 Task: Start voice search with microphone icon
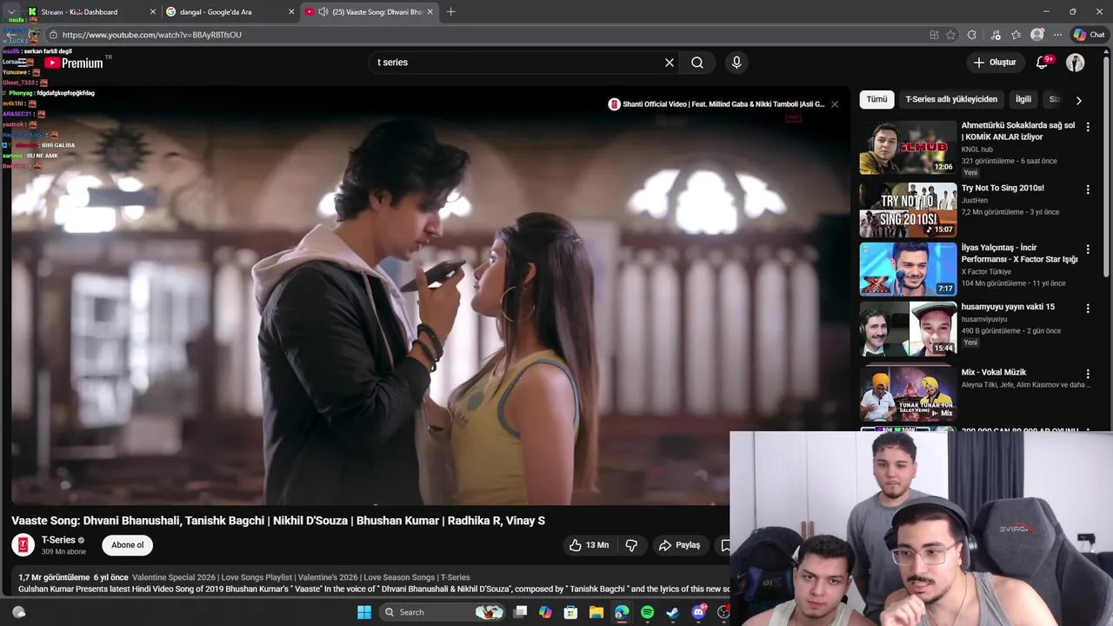(736, 63)
